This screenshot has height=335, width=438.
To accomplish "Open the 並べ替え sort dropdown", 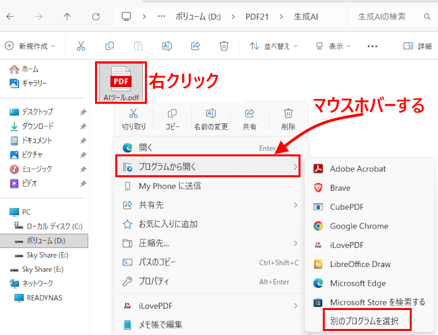I will [x=274, y=46].
